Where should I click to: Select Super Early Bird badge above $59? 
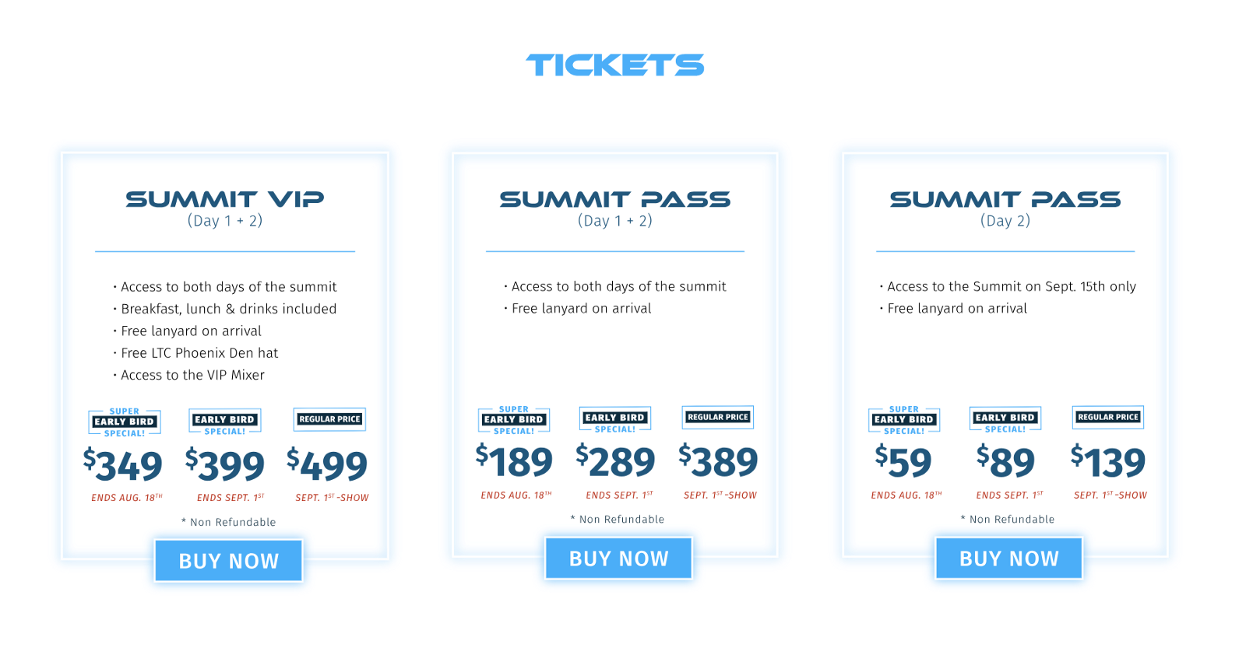pos(904,420)
